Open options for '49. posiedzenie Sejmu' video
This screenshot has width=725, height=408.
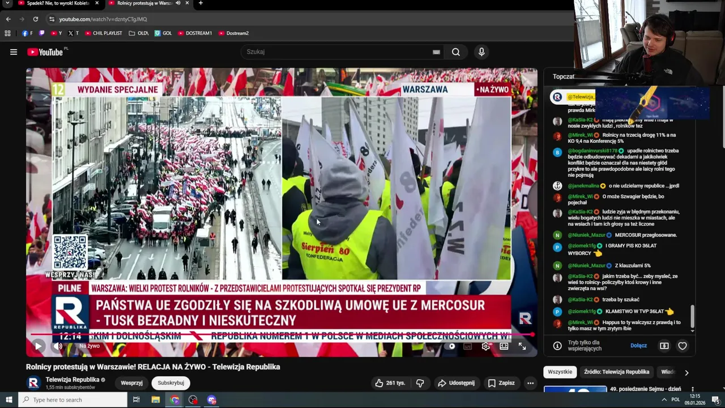[x=692, y=389]
